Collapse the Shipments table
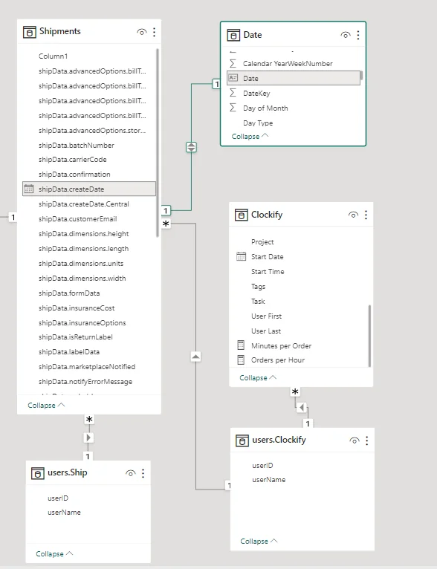Screen dimensions: 437x569 point(46,405)
